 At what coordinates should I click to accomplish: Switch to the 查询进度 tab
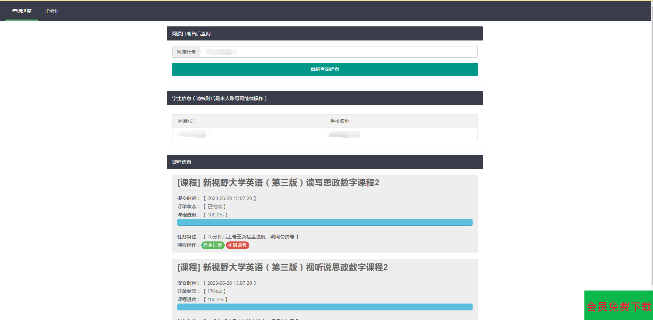coord(22,11)
